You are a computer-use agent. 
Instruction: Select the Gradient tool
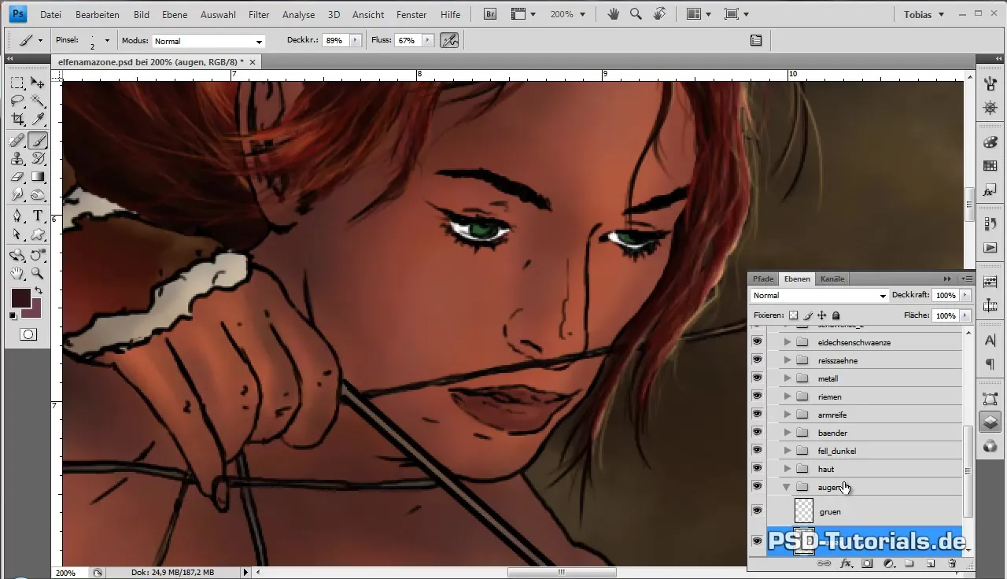(x=38, y=177)
